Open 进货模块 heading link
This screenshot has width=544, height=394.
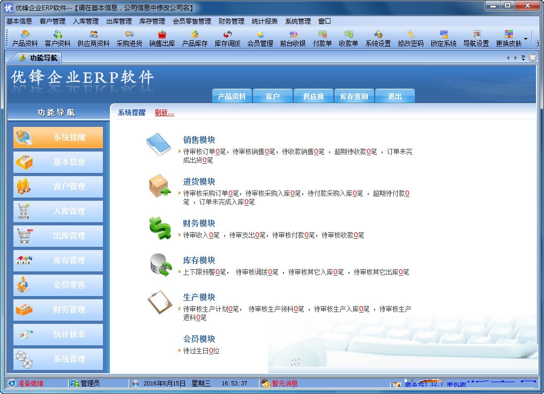click(199, 181)
